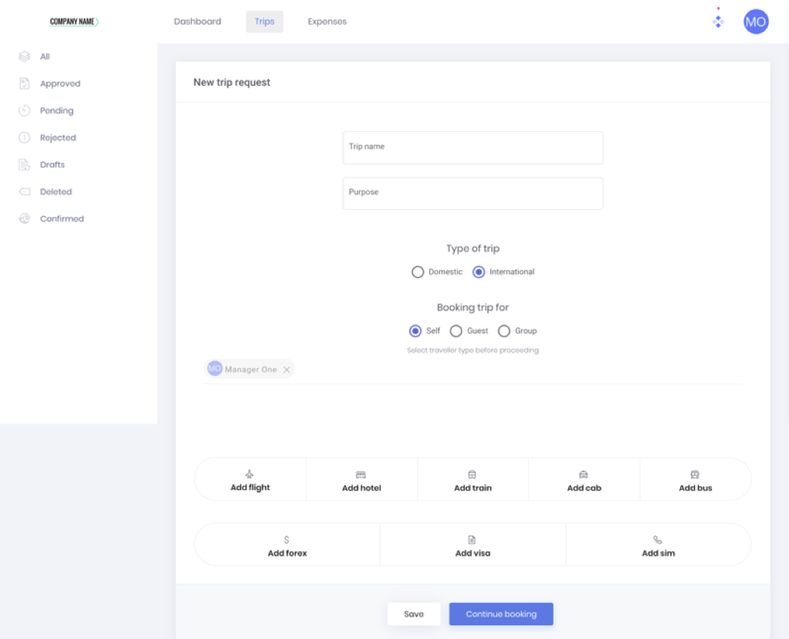Click the Add sim label
The height and width of the screenshot is (639, 789).
coord(659,553)
